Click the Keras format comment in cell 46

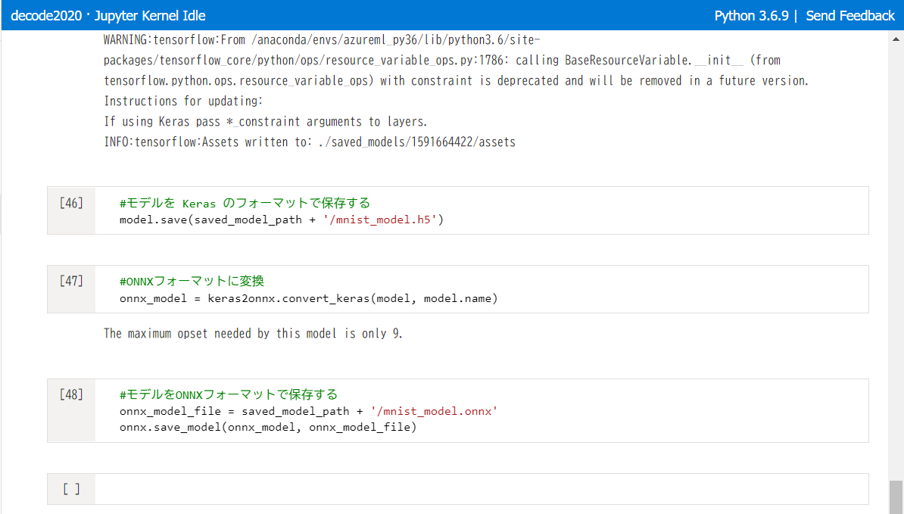pos(245,203)
